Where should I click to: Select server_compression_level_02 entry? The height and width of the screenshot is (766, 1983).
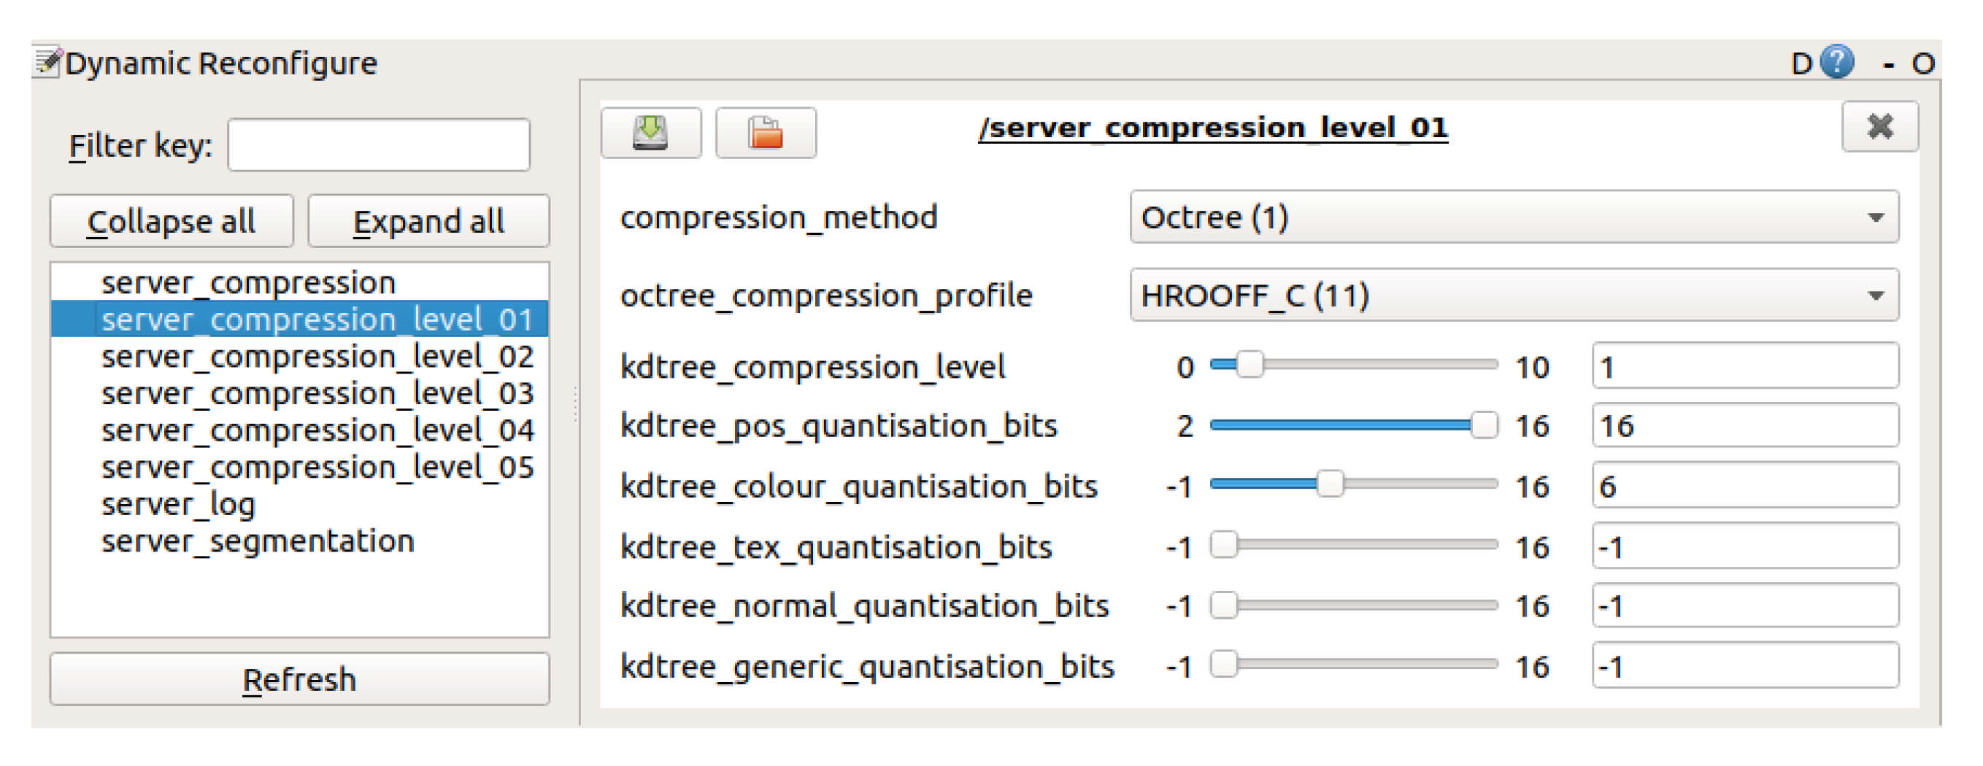(x=317, y=357)
